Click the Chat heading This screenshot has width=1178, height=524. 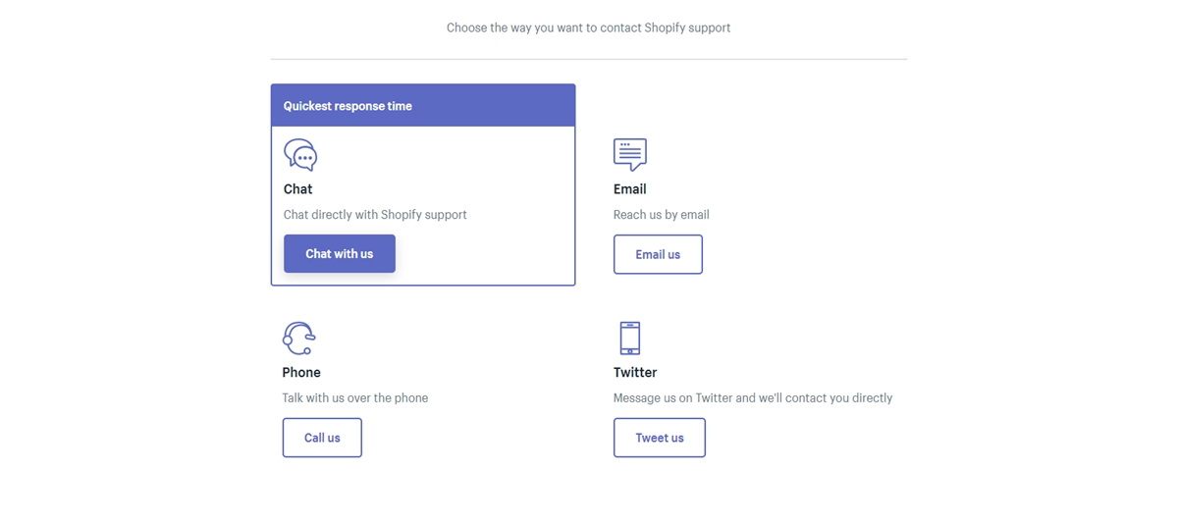298,188
